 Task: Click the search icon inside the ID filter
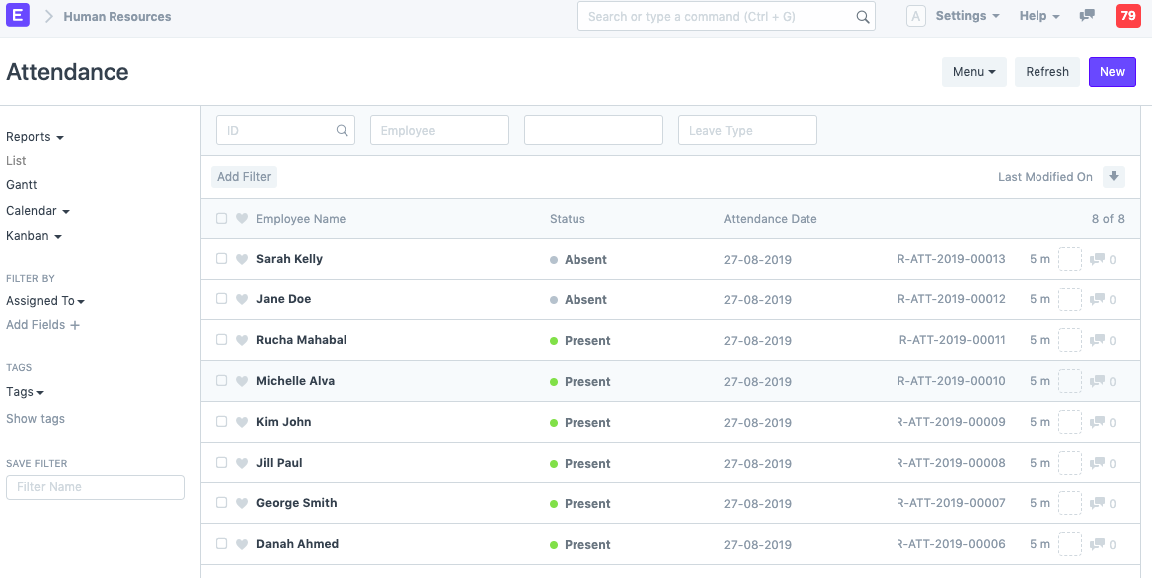tap(342, 130)
